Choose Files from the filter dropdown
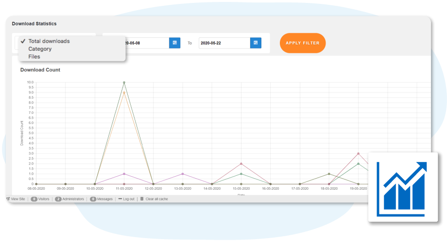The image size is (447, 242). click(34, 57)
